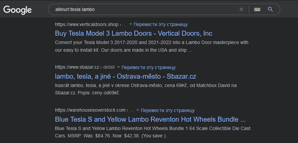This screenshot has width=298, height=143.
Task: Expand dropdown arrow by warehousesoverstock.com URL
Action: pyautogui.click(x=138, y=110)
